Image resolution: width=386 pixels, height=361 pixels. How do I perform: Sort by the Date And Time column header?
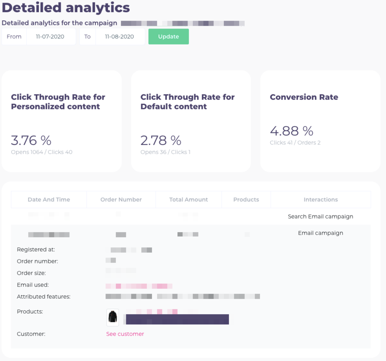tap(49, 200)
